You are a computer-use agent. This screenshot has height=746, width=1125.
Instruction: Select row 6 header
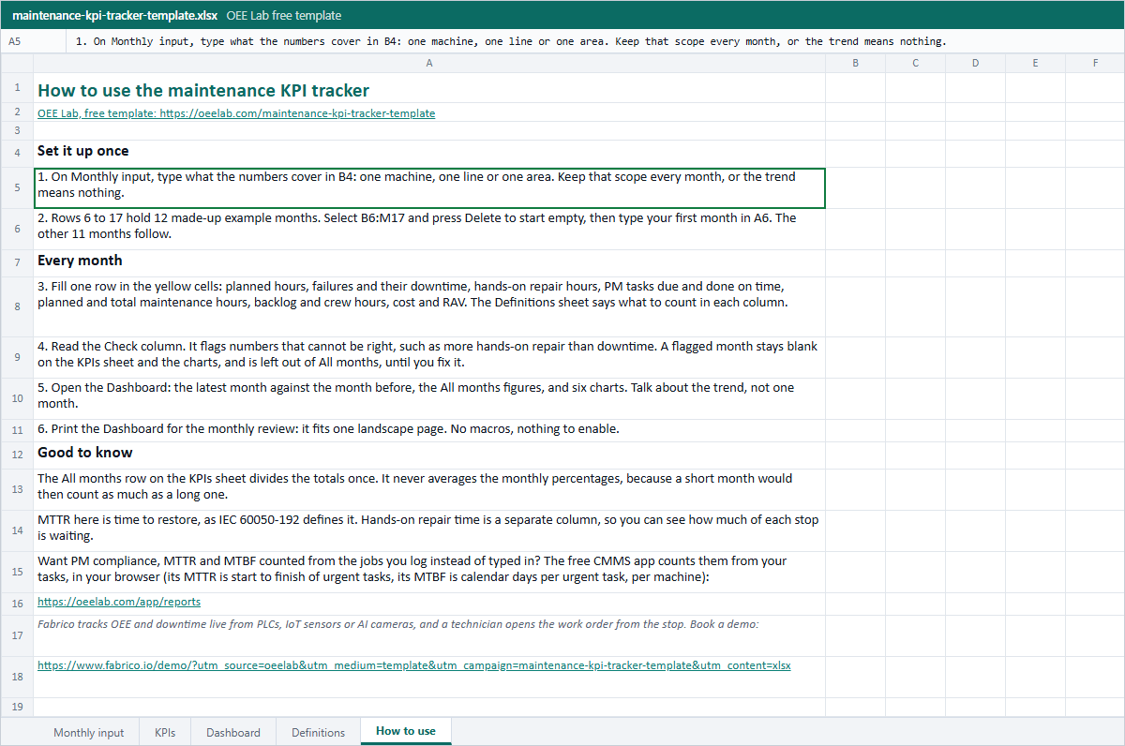[17, 229]
